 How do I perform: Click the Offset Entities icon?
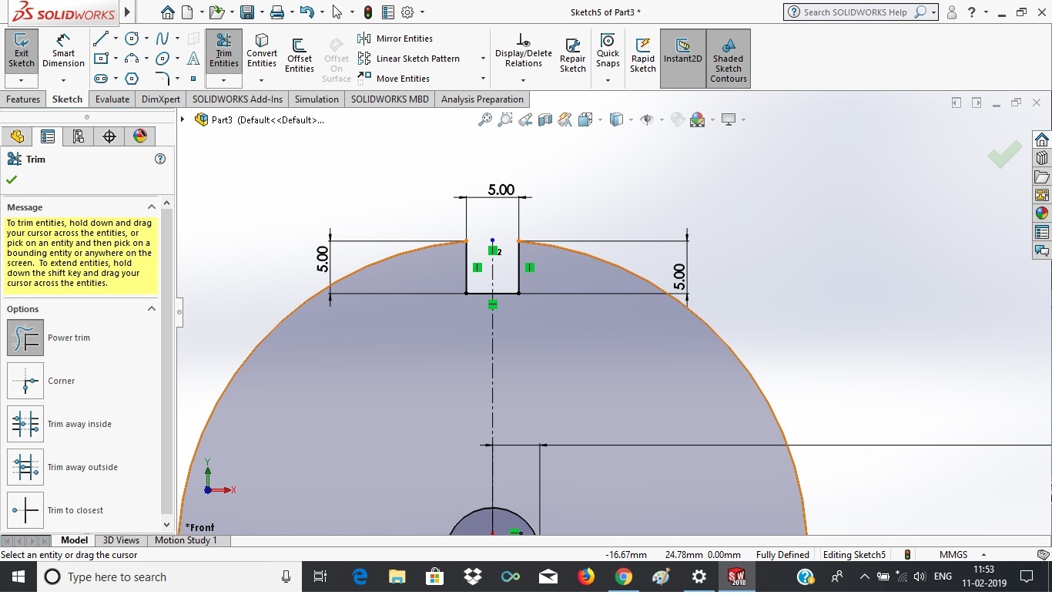click(299, 55)
